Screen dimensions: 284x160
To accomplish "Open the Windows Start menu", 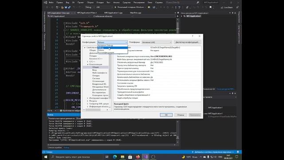I will tap(46, 157).
